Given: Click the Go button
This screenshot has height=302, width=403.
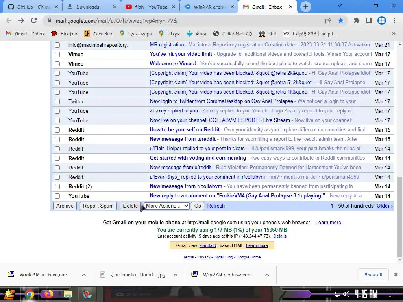Looking at the screenshot, I should [x=198, y=206].
